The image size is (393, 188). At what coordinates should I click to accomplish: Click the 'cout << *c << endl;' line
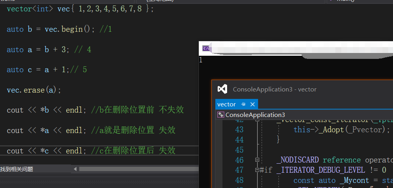point(47,151)
